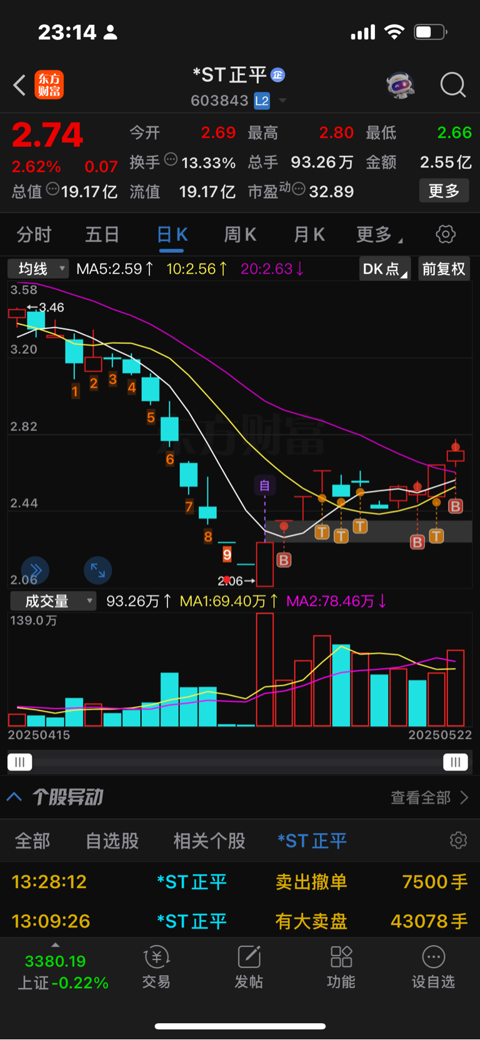The height and width of the screenshot is (1040, 480).
Task: Tap the 金额 2.55亿 value
Action: click(446, 162)
